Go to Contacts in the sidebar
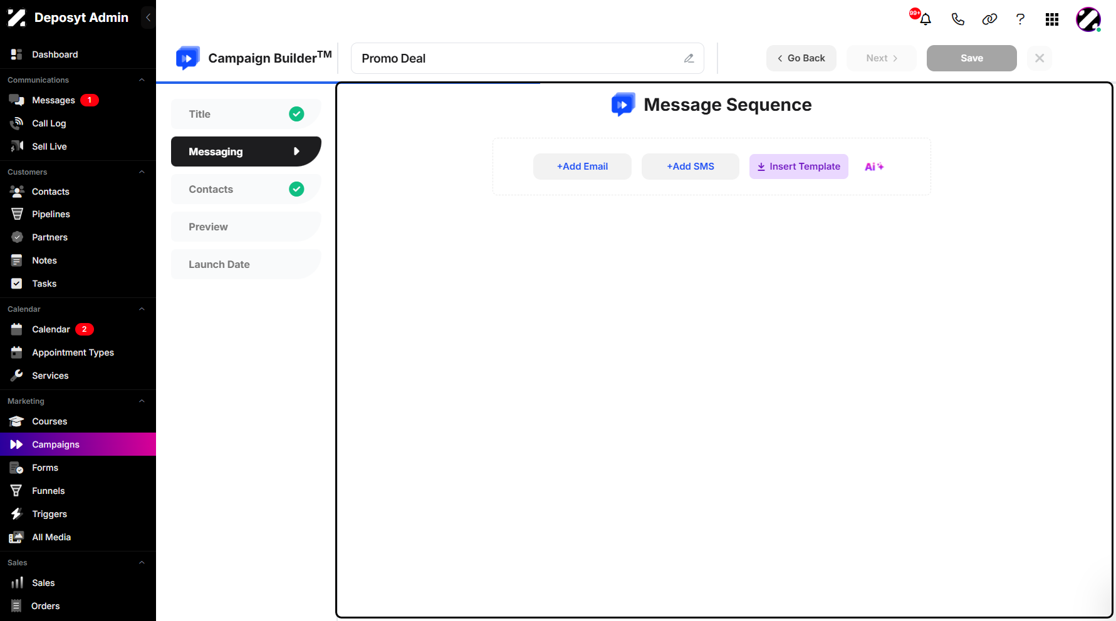Screen dimensions: 1116x621 point(78,192)
